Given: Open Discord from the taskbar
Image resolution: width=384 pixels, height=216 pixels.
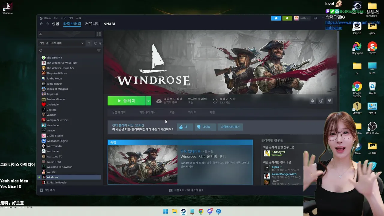Looking at the screenshot, I should click(210, 211).
